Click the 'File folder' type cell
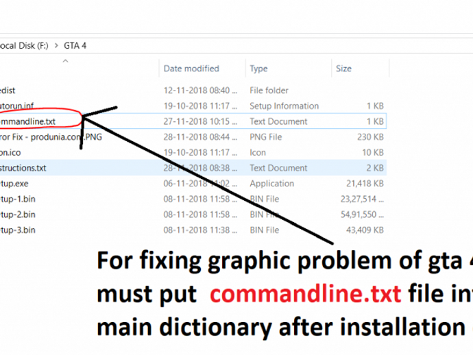This screenshot has width=473, height=355. pos(269,90)
